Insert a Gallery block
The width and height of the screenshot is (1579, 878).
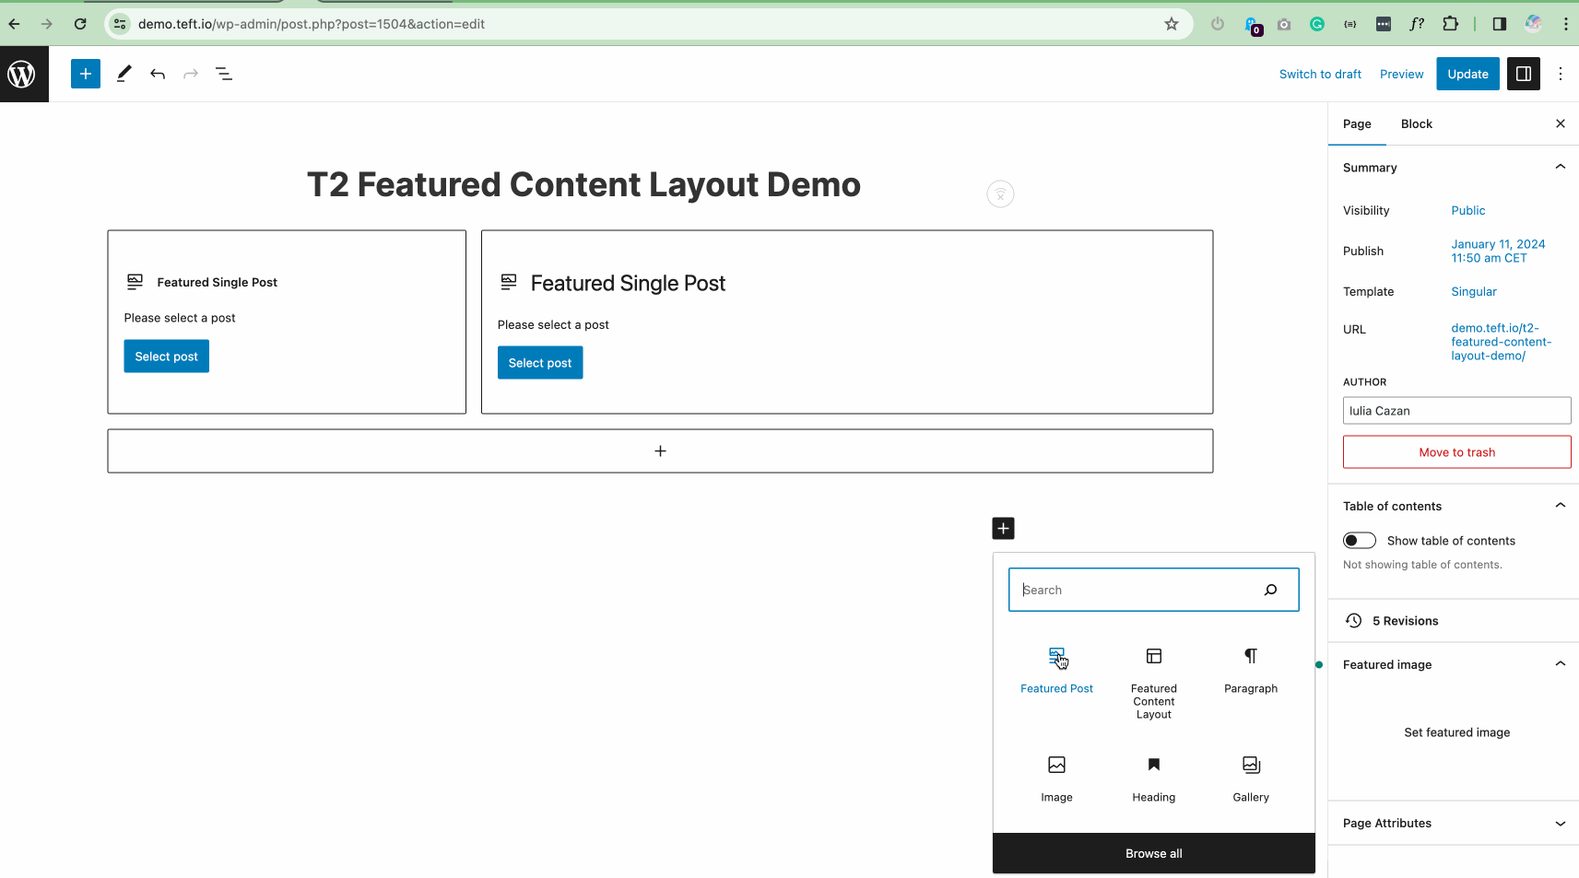coord(1250,777)
